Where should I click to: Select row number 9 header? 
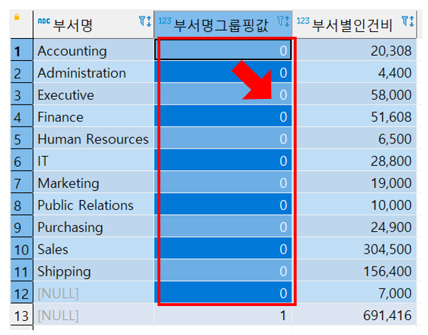pyautogui.click(x=22, y=226)
